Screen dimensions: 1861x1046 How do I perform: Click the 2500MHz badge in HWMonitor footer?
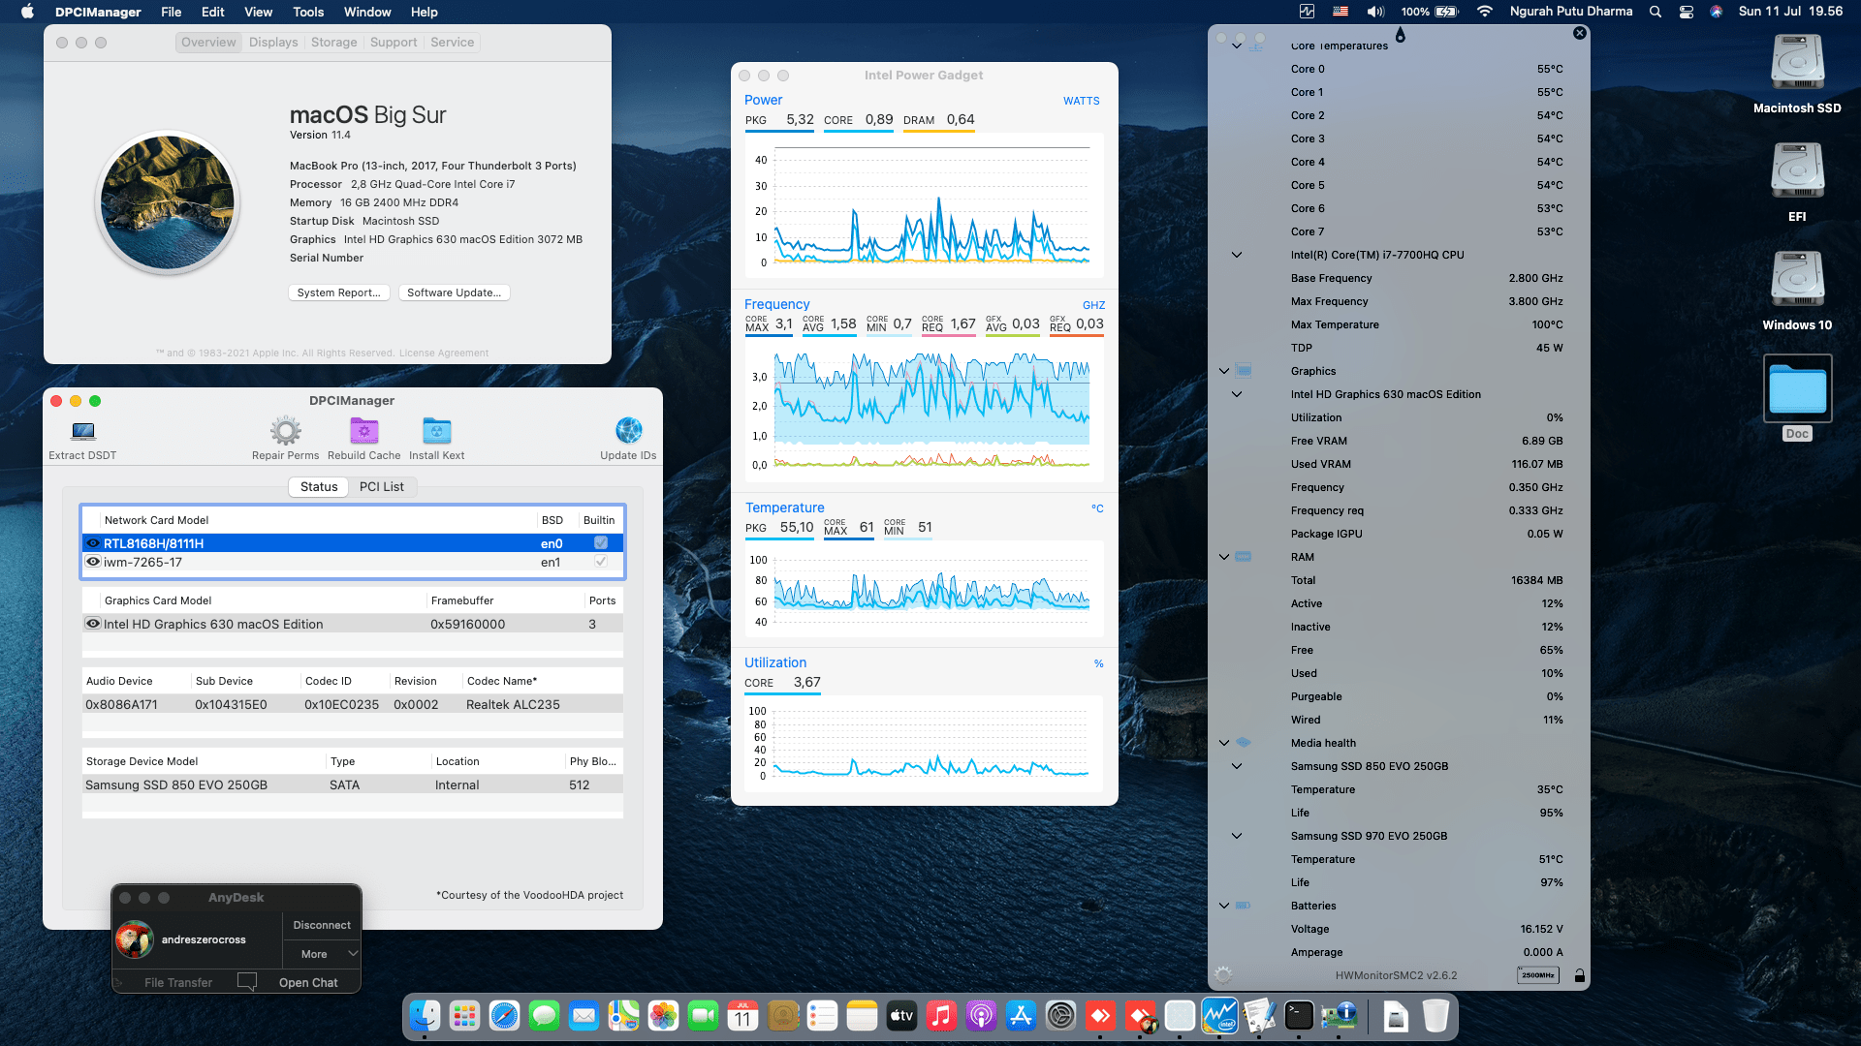point(1538,975)
